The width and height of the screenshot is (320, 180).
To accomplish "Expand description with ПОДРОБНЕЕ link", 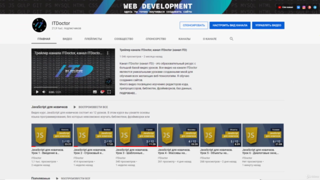I will pos(128,93).
